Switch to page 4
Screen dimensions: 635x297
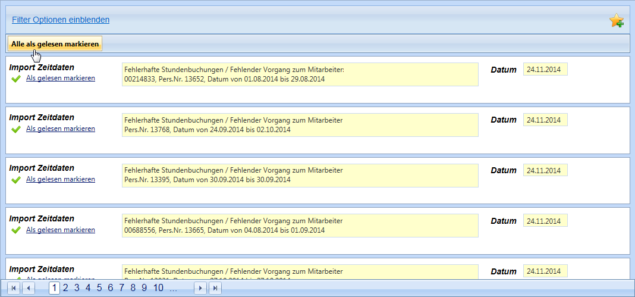coord(88,288)
